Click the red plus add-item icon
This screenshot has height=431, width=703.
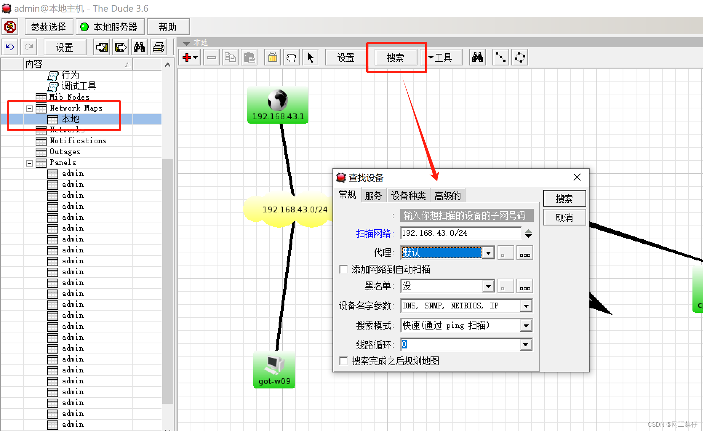click(187, 57)
